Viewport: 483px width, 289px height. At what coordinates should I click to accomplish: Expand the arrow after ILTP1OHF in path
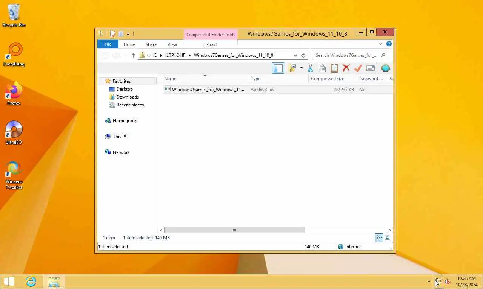point(190,55)
